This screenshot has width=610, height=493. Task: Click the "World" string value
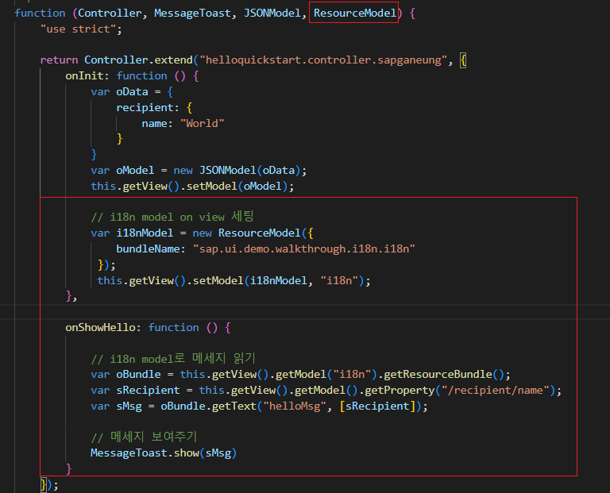point(202,124)
